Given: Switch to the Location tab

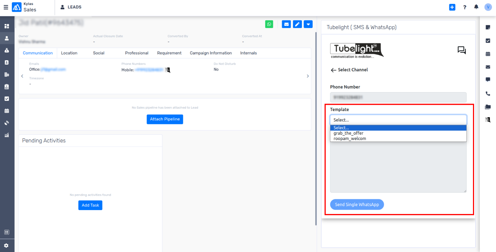Looking at the screenshot, I should click(69, 53).
